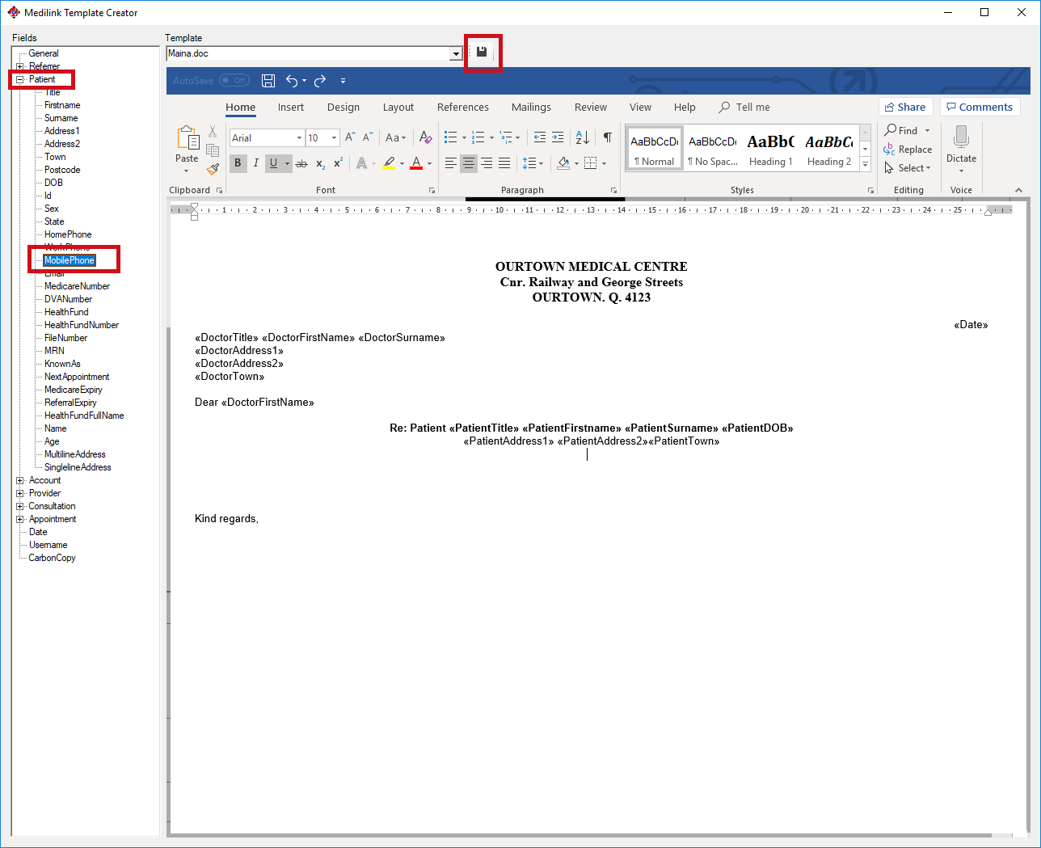Viewport: 1041px width, 848px height.
Task: Select the Format Painter icon
Action: [213, 168]
